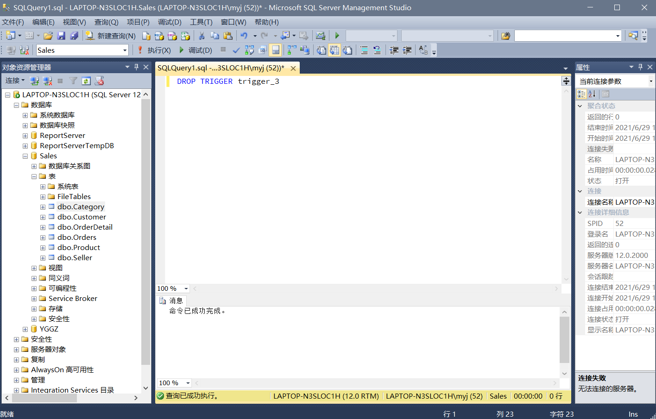Viewport: 656px width, 419px height.
Task: Expand the dbo.Orders table node
Action: (x=43, y=238)
